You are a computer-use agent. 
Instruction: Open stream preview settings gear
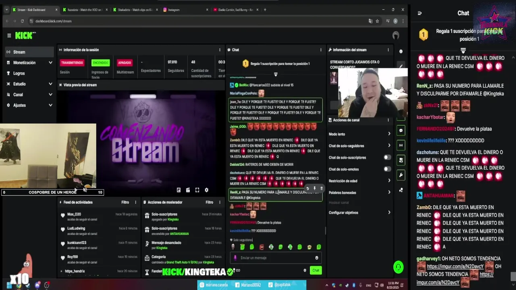click(206, 190)
